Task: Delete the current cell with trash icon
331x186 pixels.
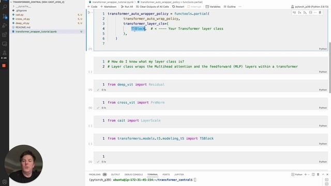Action: pyautogui.click(x=320, y=12)
